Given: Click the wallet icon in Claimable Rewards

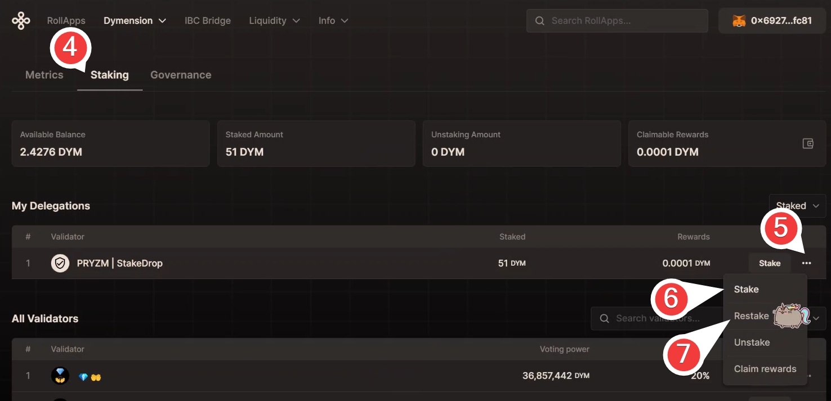Looking at the screenshot, I should (808, 143).
